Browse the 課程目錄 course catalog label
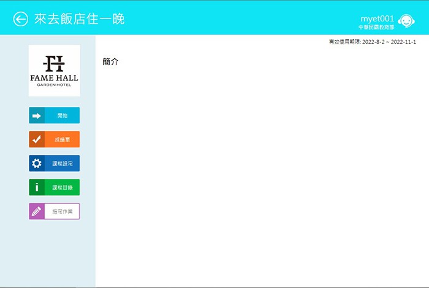429x288 pixels. pos(62,187)
